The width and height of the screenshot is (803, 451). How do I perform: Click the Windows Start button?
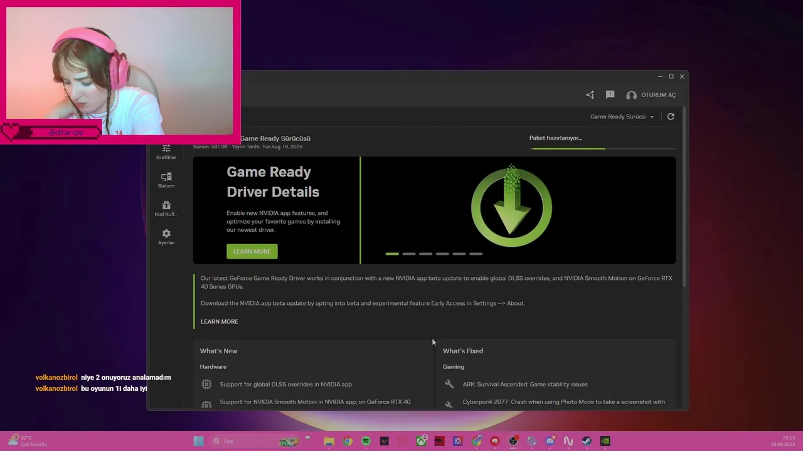pyautogui.click(x=198, y=441)
